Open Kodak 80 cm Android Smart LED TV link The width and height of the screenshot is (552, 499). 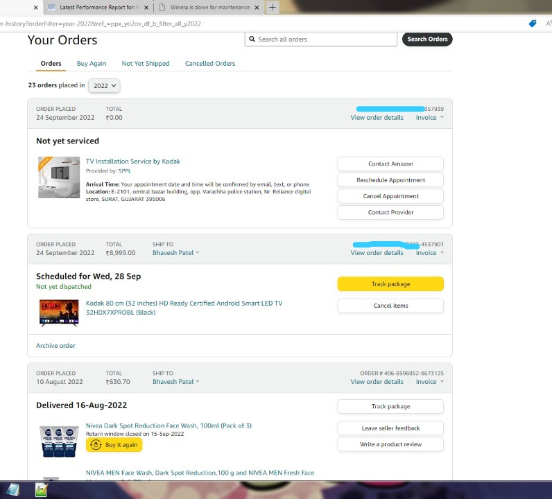click(184, 308)
